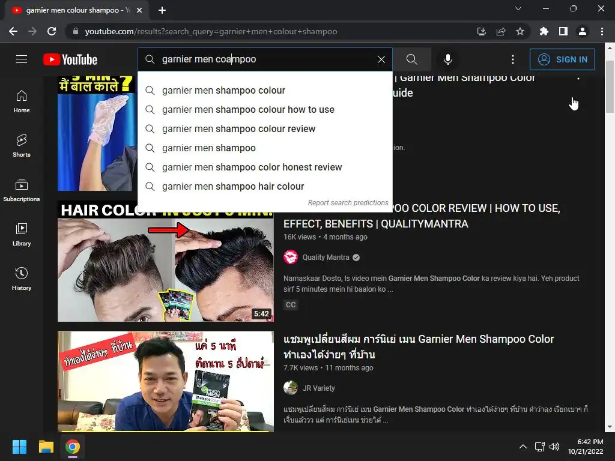Open the YouTube hamburger guide menu
Viewport: 615px width, 461px height.
(x=22, y=59)
